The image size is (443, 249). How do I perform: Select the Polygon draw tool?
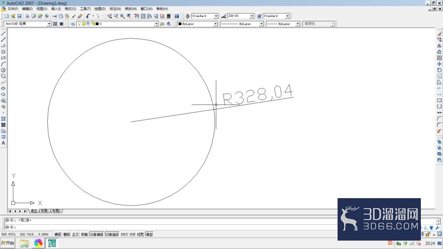coord(4,52)
